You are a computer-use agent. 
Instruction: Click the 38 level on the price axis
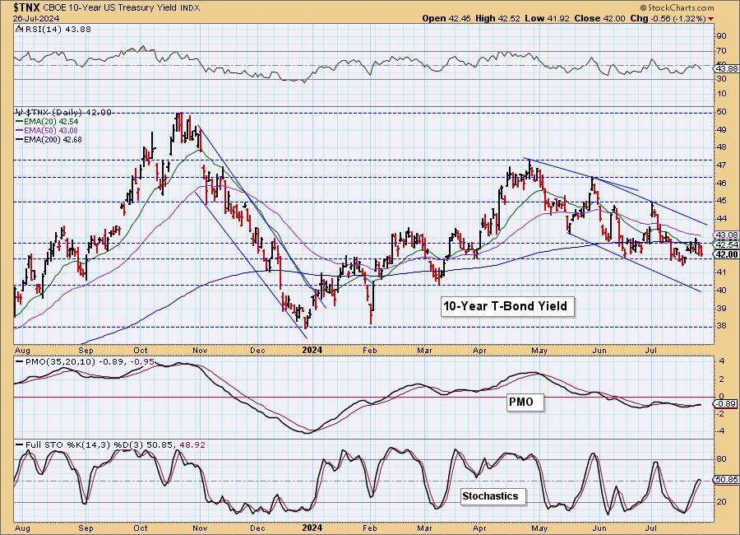(722, 326)
